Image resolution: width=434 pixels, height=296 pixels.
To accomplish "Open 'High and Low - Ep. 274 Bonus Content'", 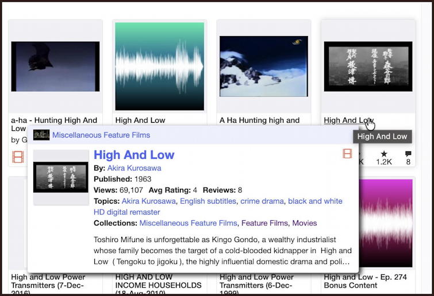I will click(x=366, y=281).
